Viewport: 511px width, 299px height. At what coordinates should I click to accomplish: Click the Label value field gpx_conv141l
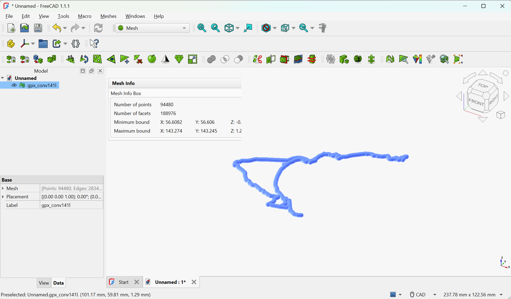pos(71,205)
